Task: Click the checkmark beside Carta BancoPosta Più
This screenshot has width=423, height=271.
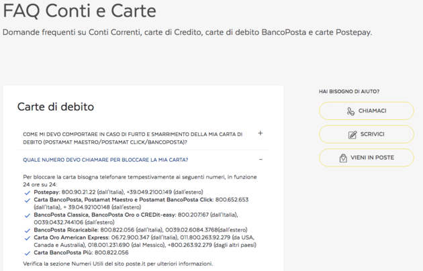Action: point(28,253)
